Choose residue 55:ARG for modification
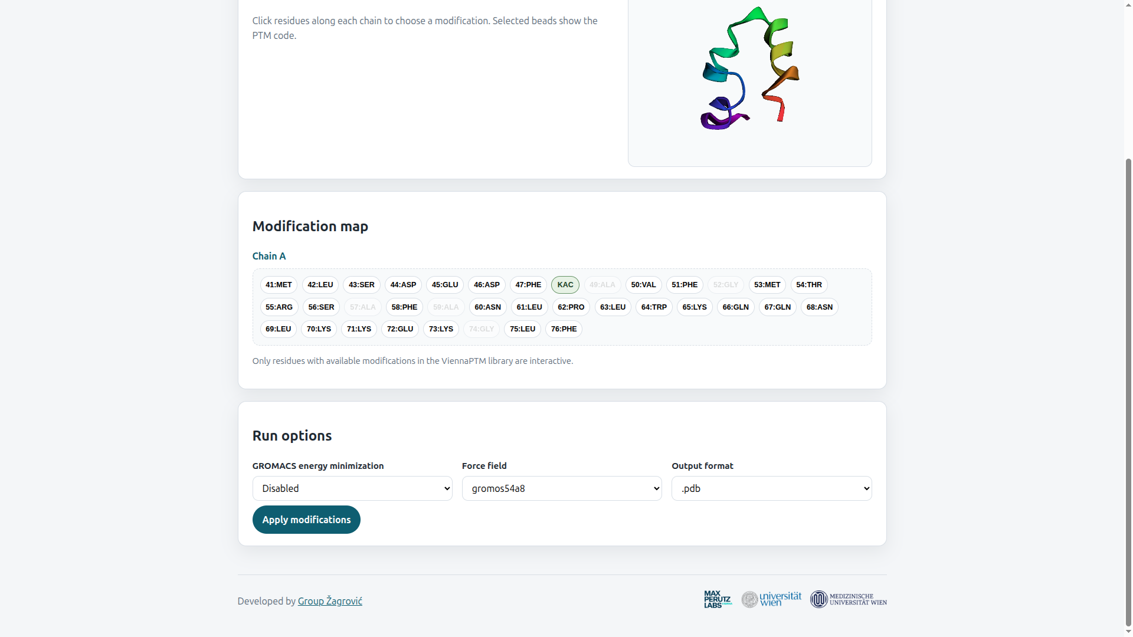This screenshot has width=1133, height=637. (279, 307)
